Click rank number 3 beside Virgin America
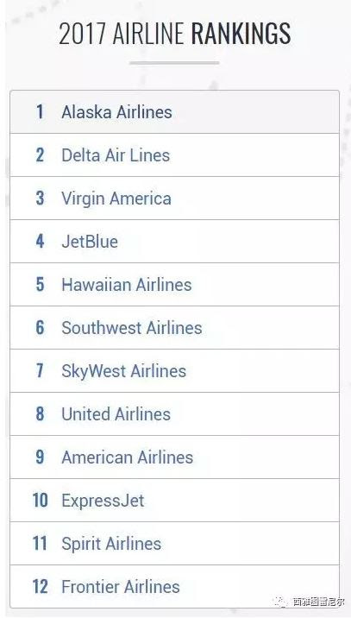The width and height of the screenshot is (351, 618). (x=40, y=199)
